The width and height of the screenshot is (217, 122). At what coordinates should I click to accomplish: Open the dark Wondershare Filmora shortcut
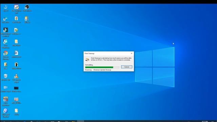pyautogui.click(x=6, y=32)
